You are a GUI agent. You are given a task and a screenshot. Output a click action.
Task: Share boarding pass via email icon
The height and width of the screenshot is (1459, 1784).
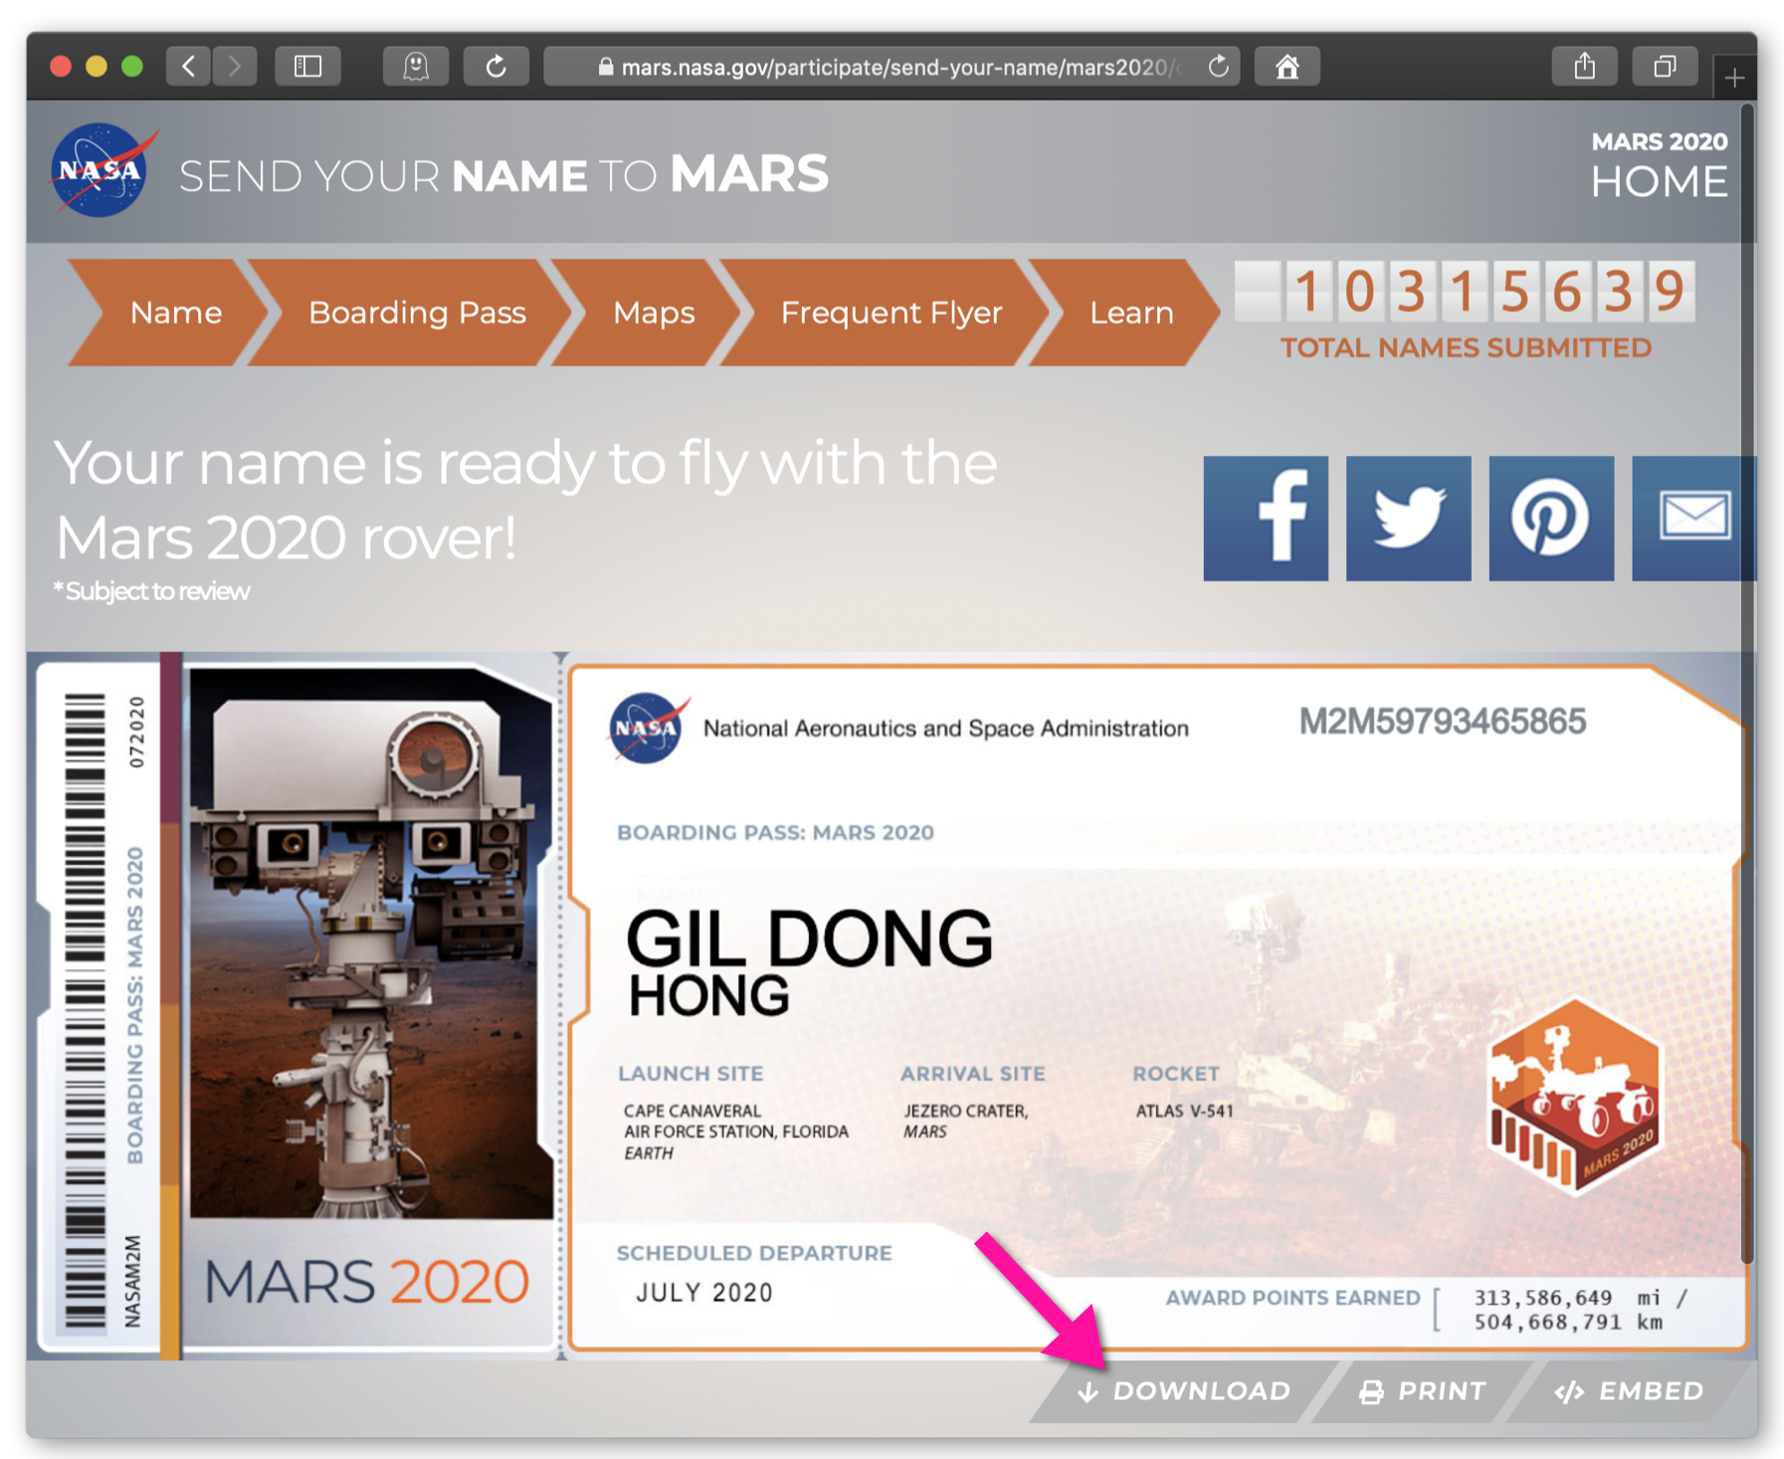pyautogui.click(x=1693, y=519)
